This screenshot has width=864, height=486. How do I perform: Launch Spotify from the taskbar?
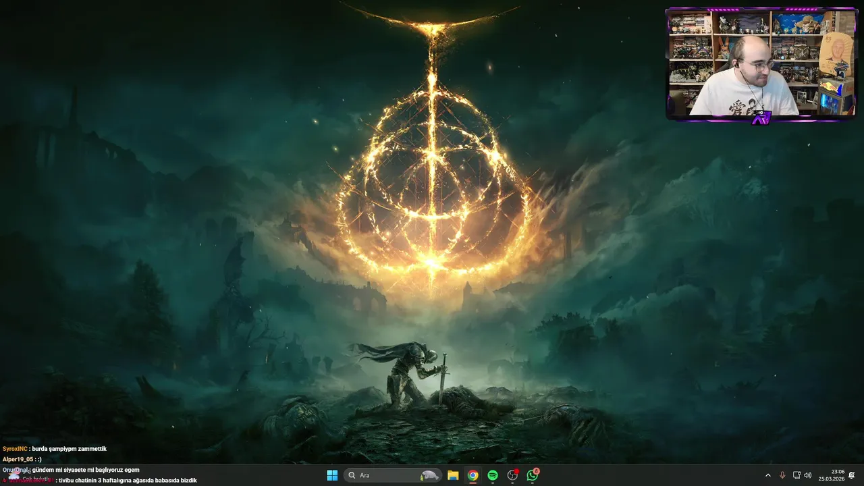point(493,475)
